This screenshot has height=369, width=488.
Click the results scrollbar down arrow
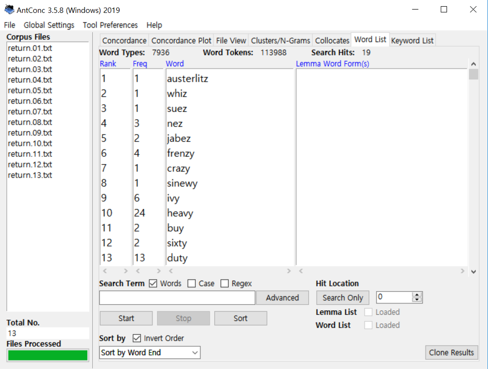click(x=474, y=272)
